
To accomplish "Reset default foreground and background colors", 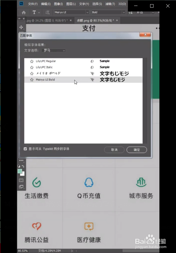I will (19, 166).
